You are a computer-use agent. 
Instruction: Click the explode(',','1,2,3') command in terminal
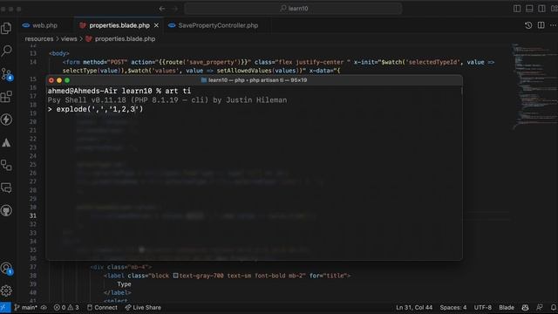pos(99,109)
